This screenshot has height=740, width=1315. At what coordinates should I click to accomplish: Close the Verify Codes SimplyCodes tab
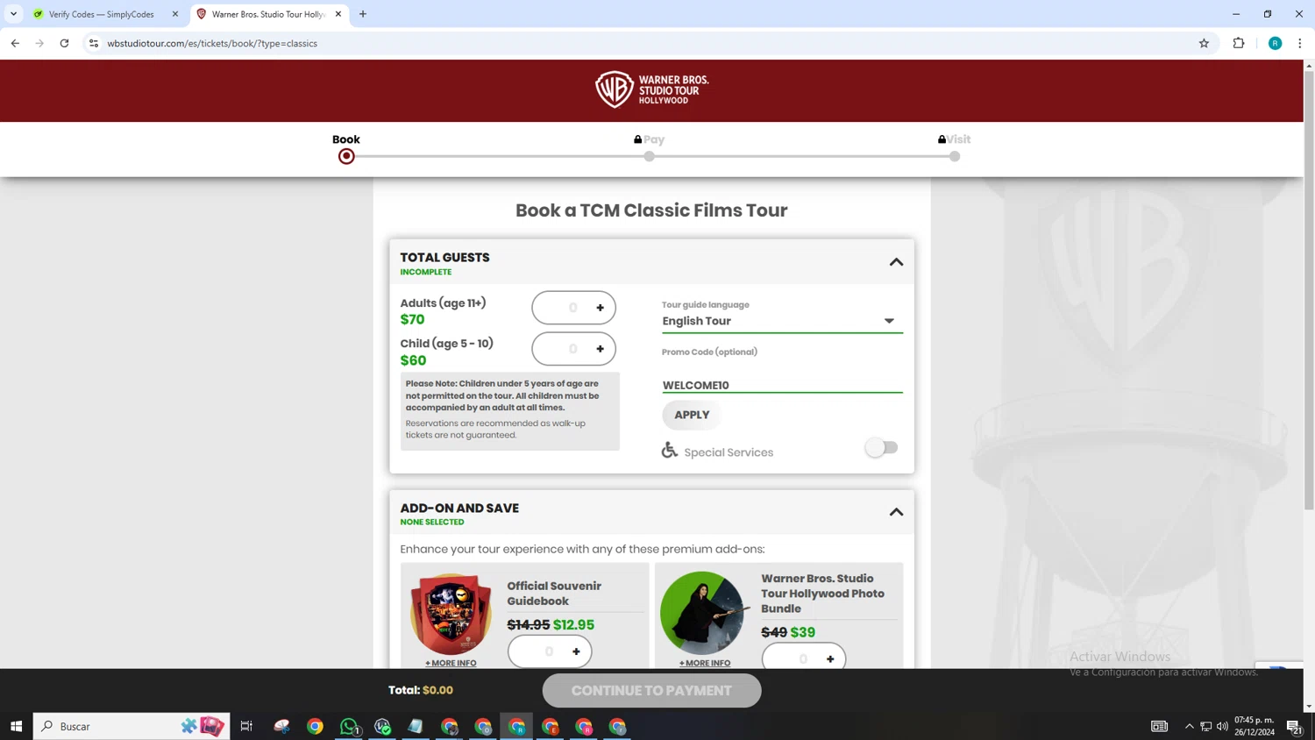(x=175, y=14)
